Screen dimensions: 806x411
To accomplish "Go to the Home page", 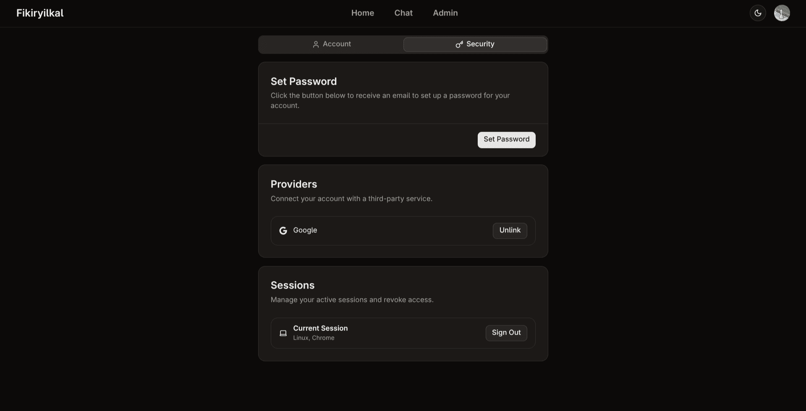I will point(362,13).
